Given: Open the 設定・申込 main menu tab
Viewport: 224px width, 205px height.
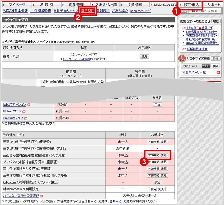Looking at the screenshot, I should pyautogui.click(x=191, y=5).
